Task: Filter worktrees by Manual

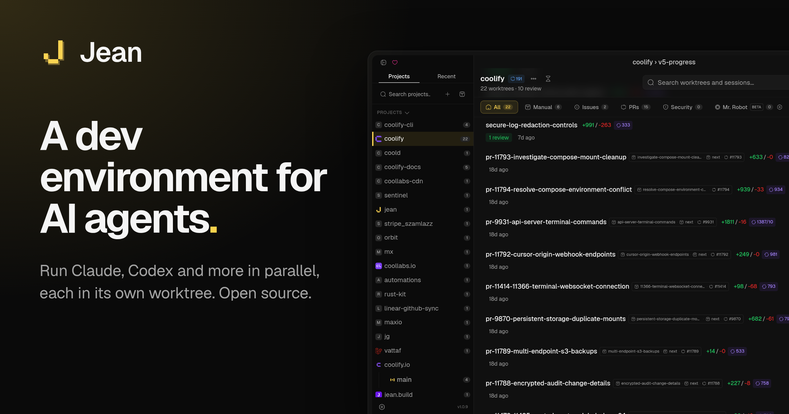Action: 543,107
